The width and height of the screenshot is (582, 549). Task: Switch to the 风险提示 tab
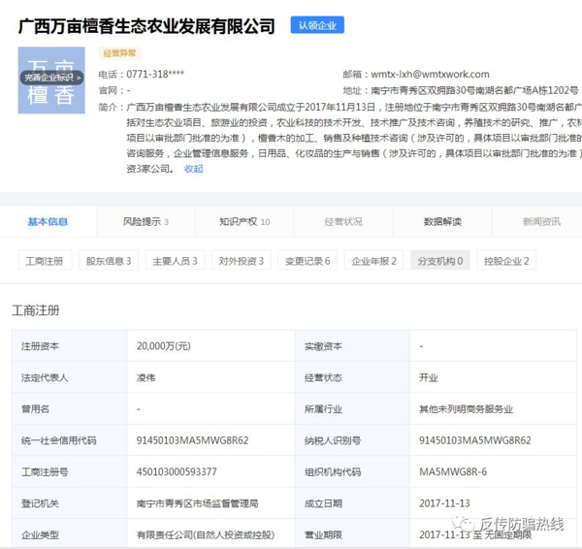tap(145, 221)
